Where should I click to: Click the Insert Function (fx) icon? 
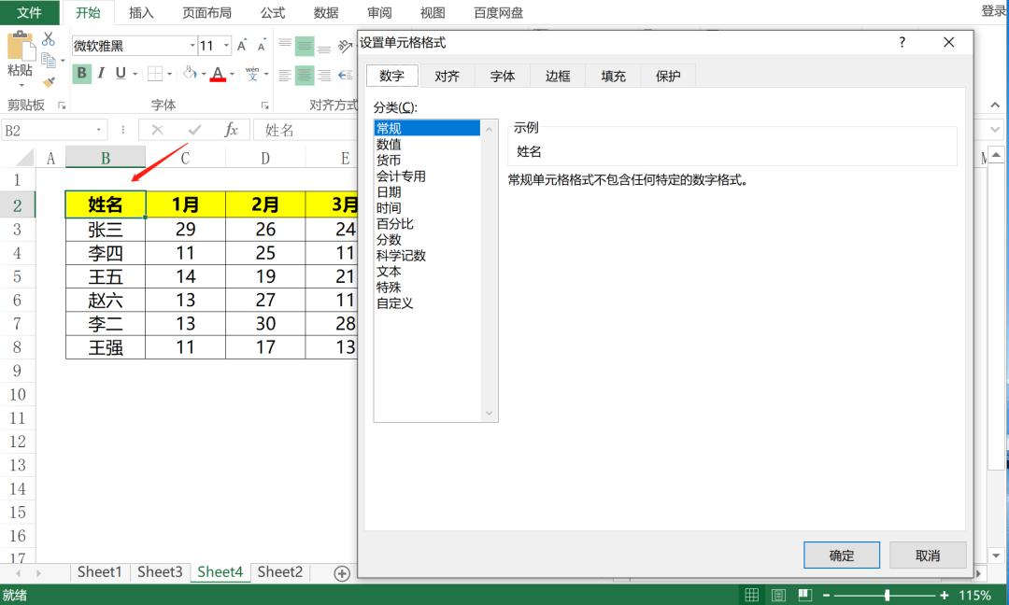coord(231,130)
